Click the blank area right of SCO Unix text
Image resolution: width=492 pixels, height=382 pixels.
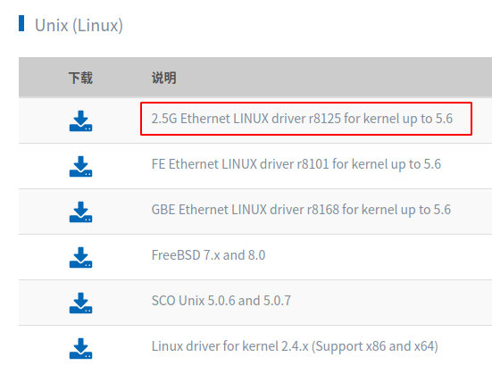[389, 303]
